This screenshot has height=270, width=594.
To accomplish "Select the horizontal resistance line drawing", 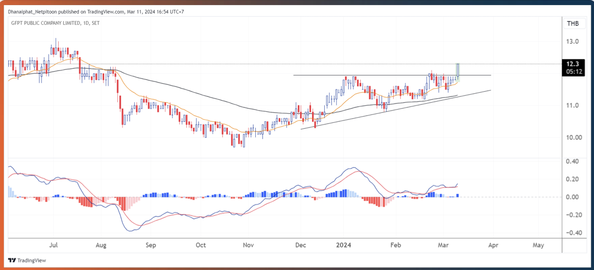I will [x=392, y=75].
